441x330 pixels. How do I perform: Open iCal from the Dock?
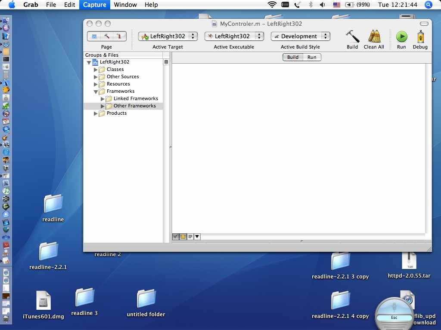point(6,122)
